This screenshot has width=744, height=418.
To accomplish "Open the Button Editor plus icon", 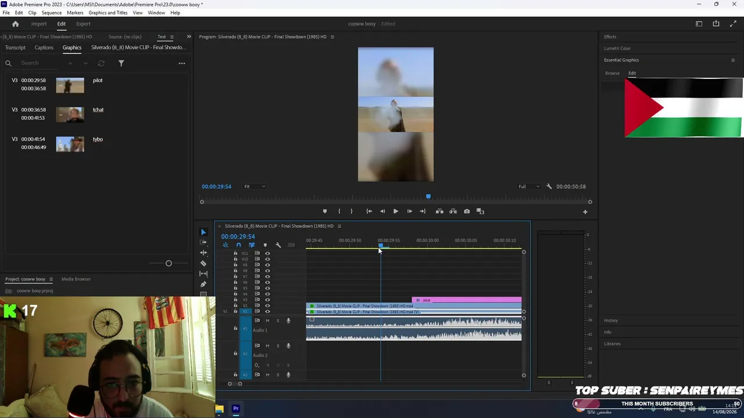I will (585, 212).
